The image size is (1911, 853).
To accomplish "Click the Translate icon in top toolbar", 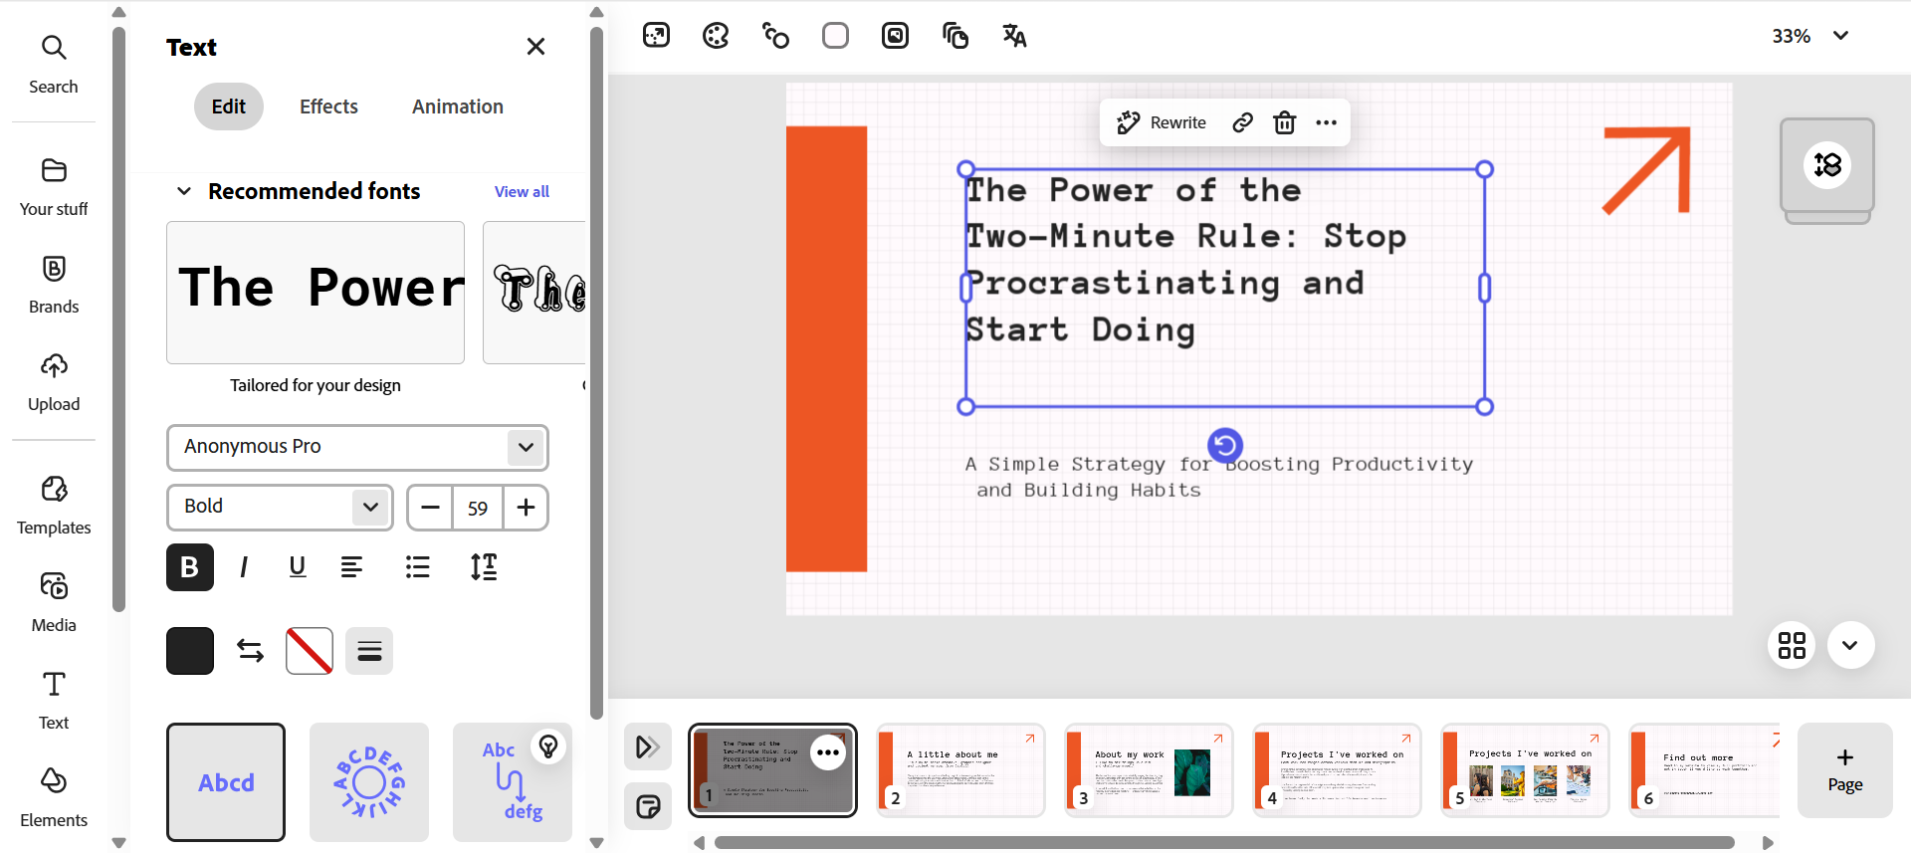I will (1014, 36).
